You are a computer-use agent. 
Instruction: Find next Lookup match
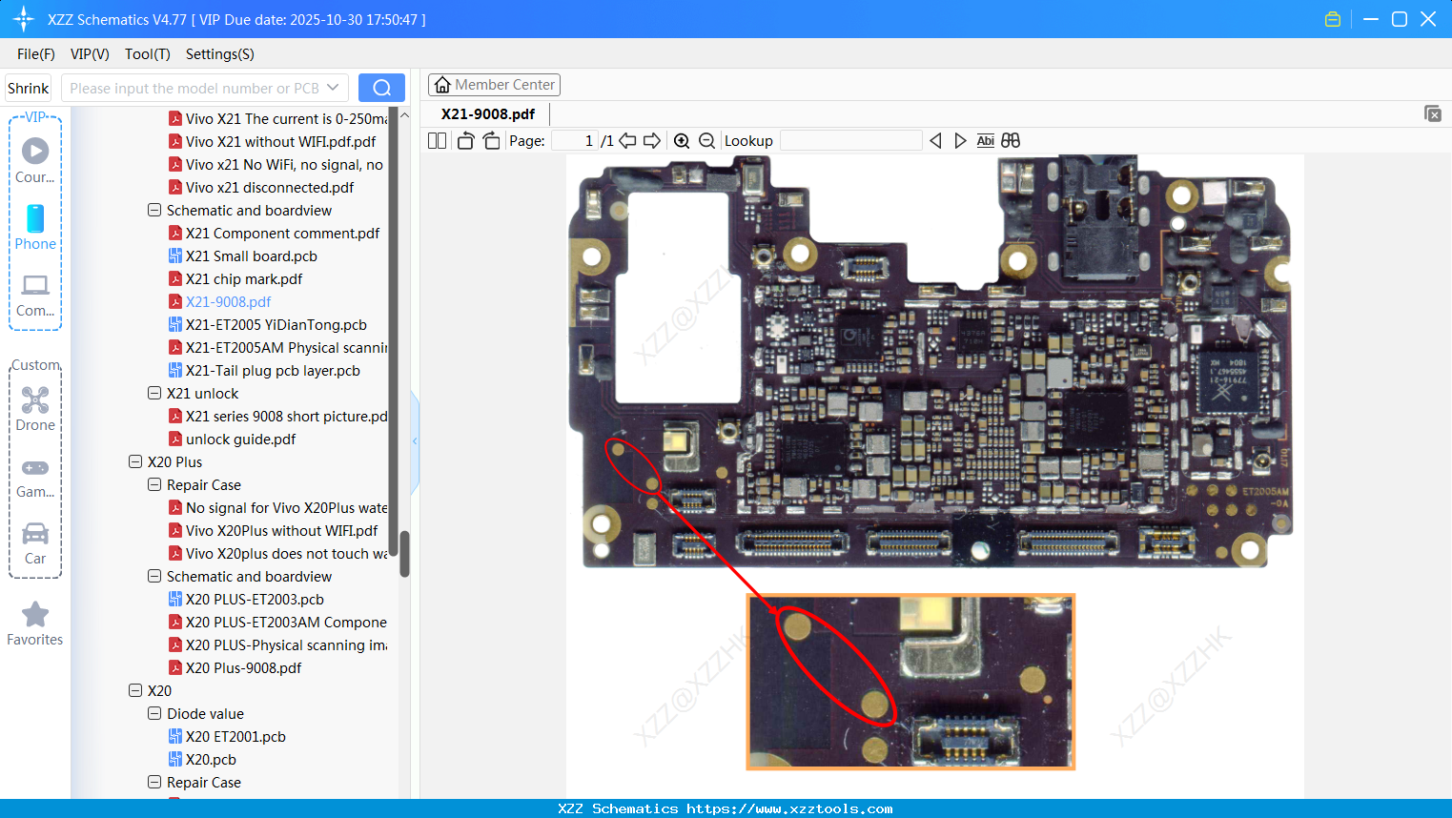click(x=960, y=141)
